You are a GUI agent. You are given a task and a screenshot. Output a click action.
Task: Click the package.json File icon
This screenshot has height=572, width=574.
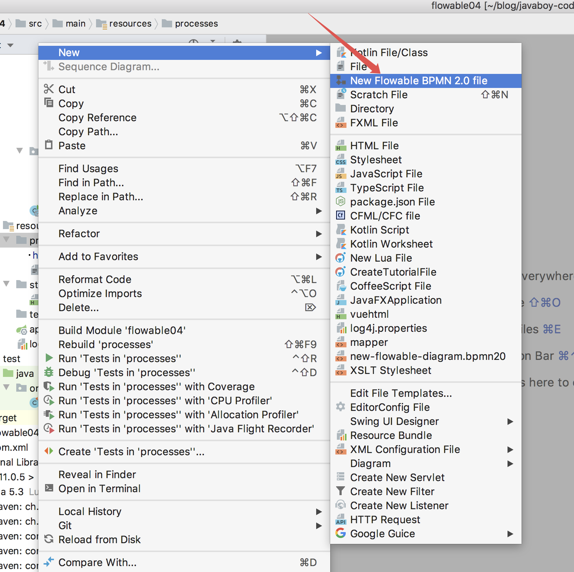pyautogui.click(x=341, y=202)
